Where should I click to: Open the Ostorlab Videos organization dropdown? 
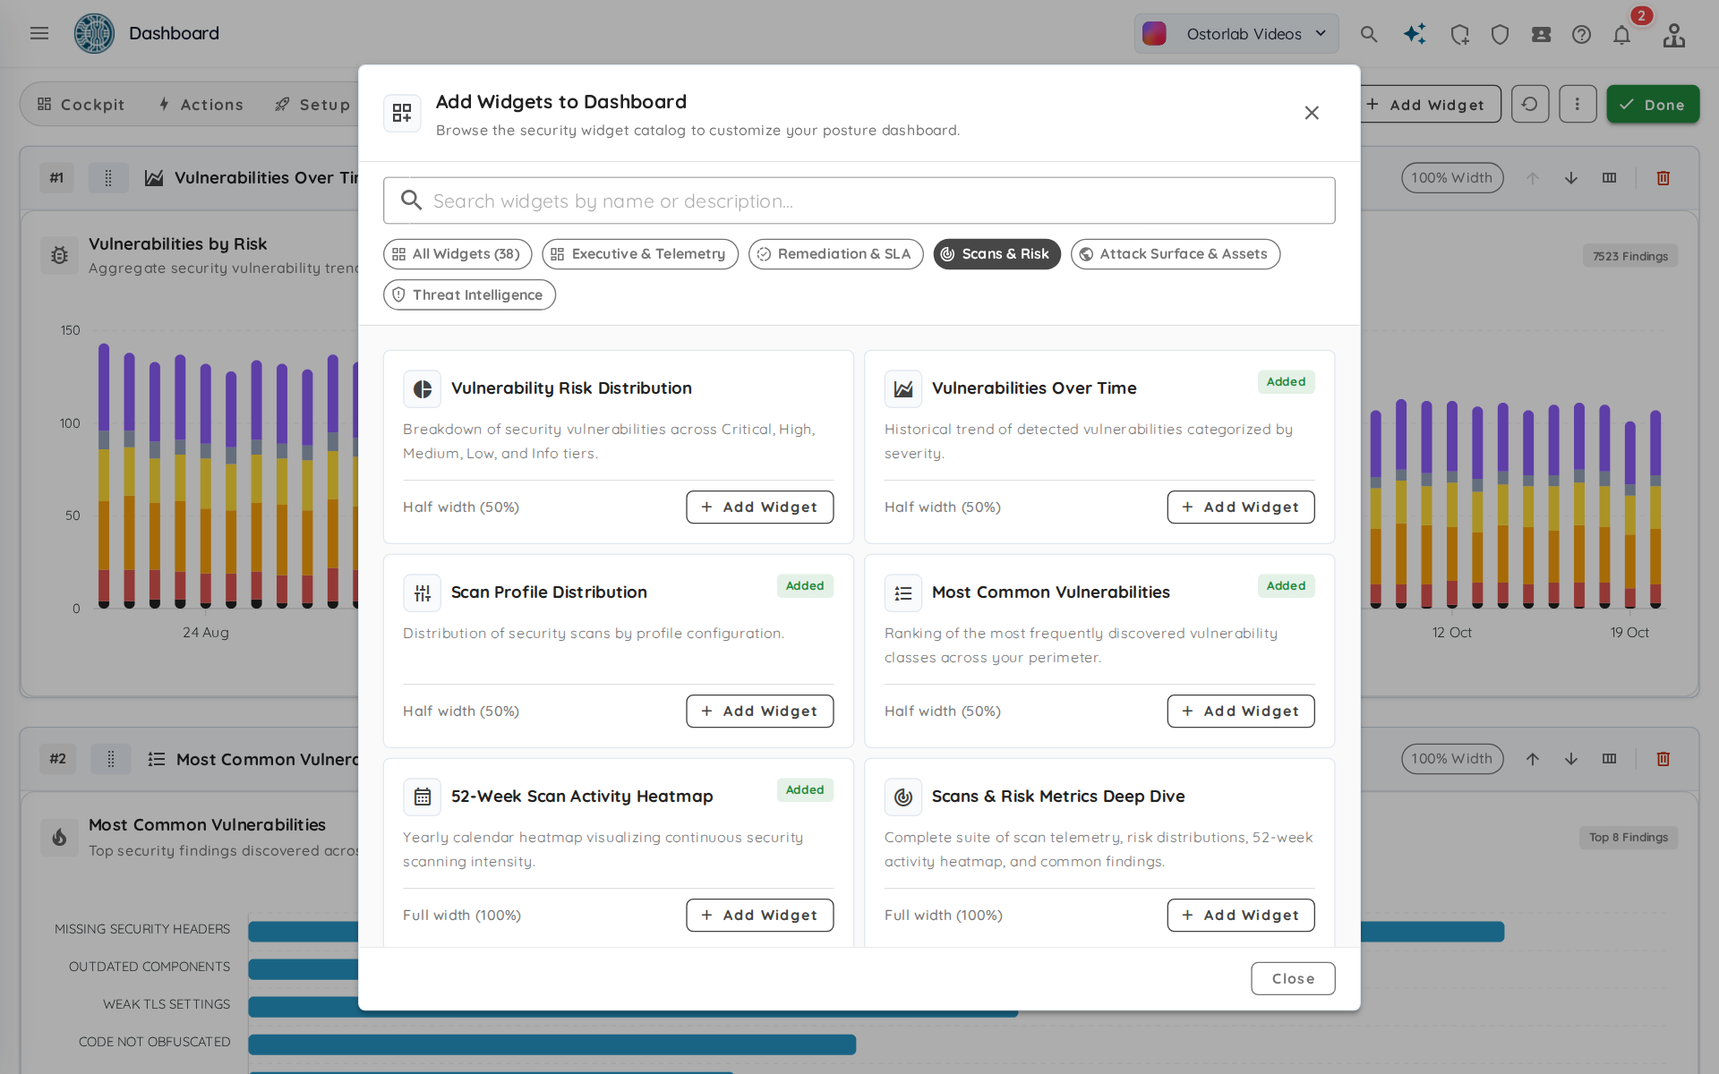point(1236,34)
